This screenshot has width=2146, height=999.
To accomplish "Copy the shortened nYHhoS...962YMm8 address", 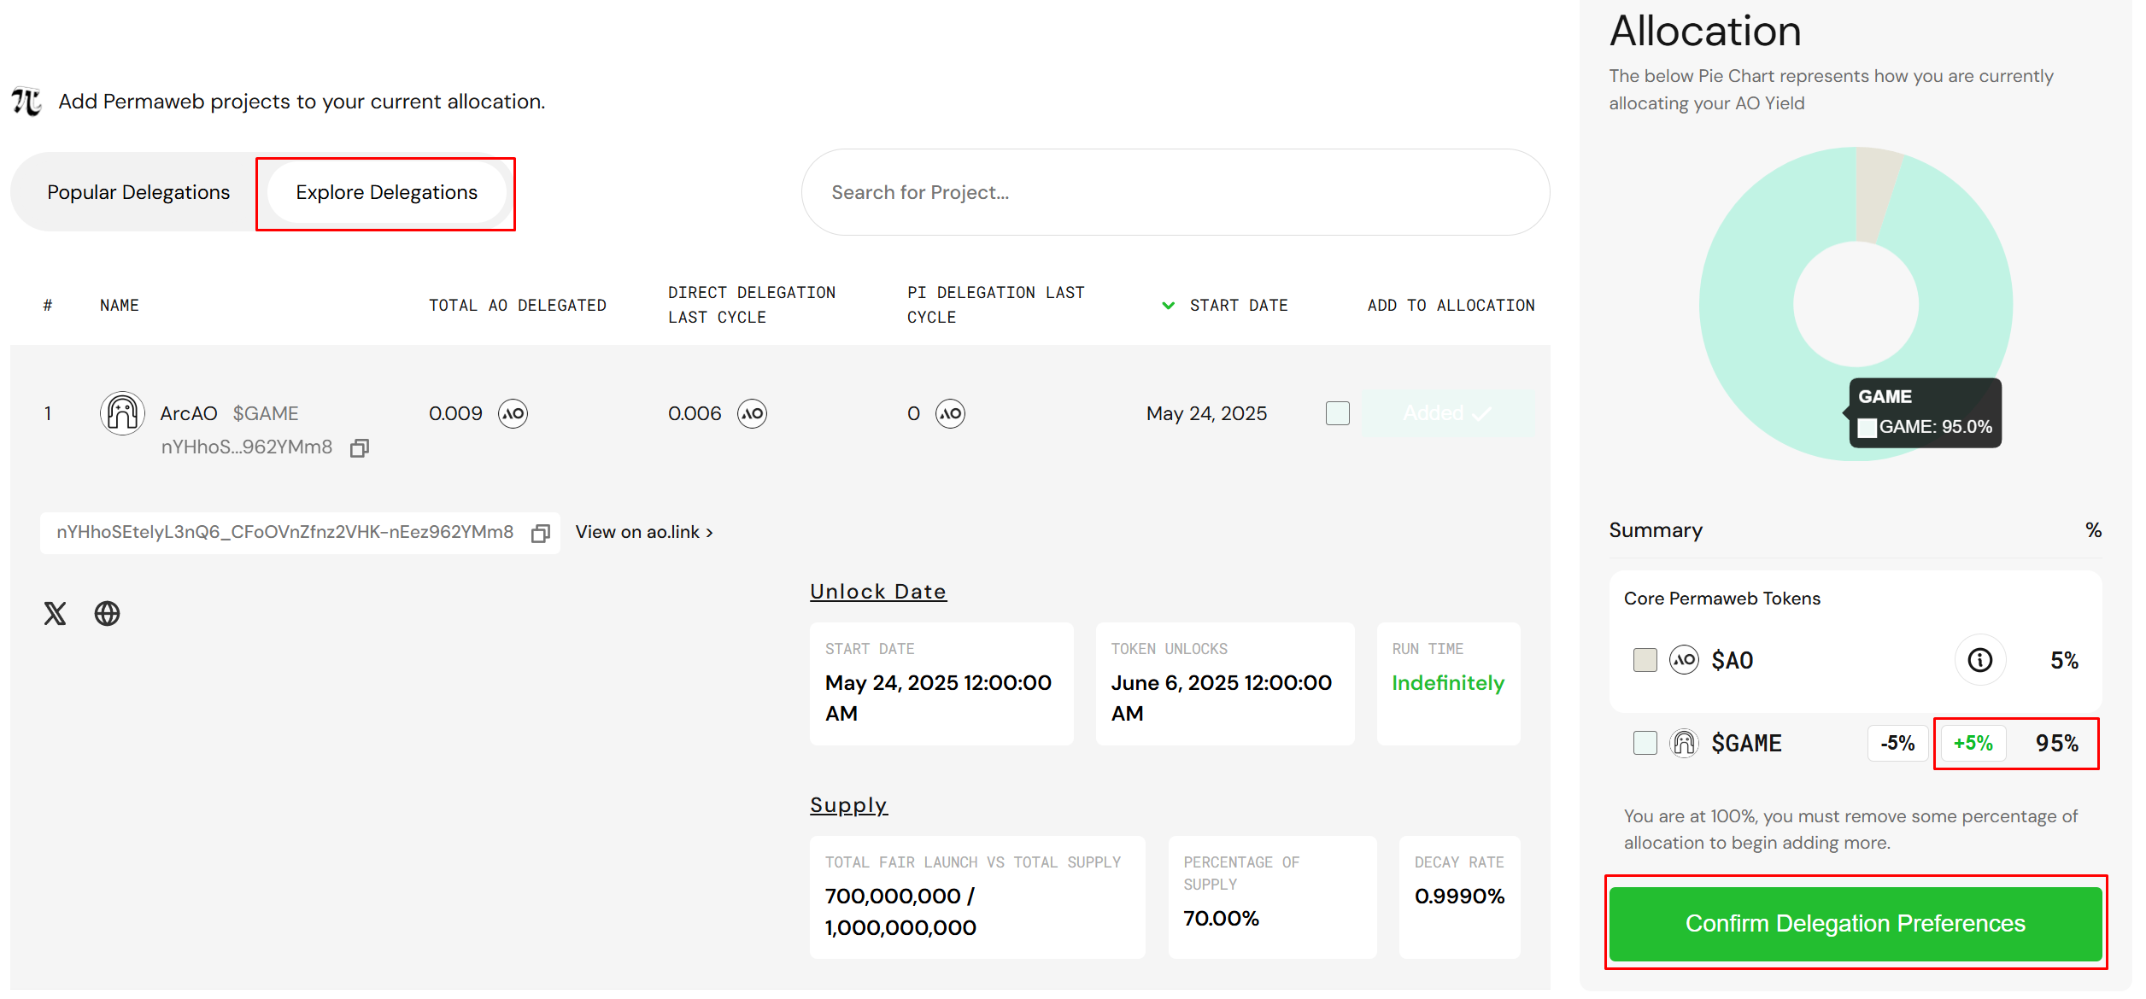I will click(360, 447).
